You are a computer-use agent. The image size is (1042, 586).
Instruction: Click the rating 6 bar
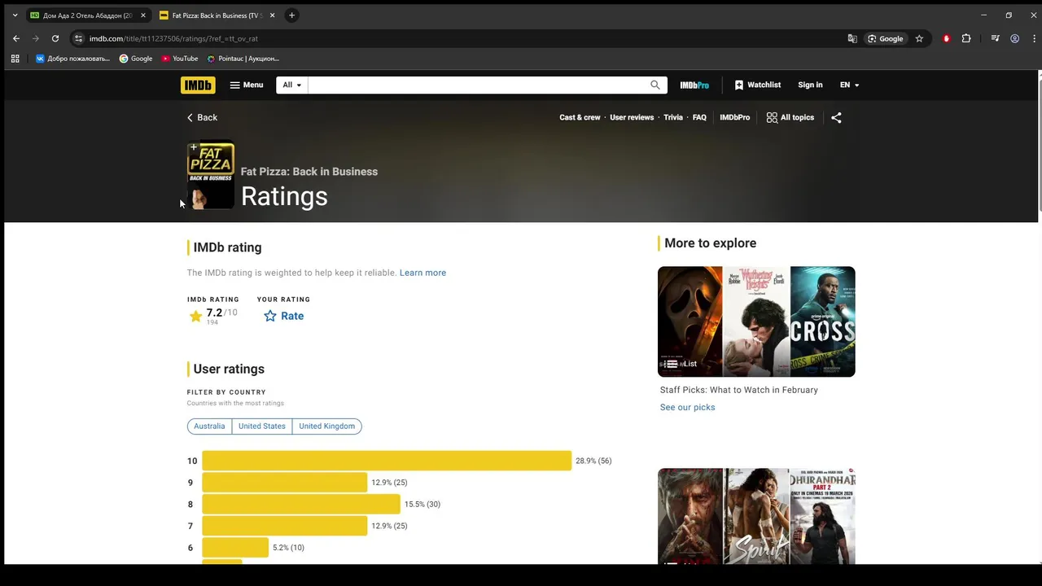coord(235,548)
